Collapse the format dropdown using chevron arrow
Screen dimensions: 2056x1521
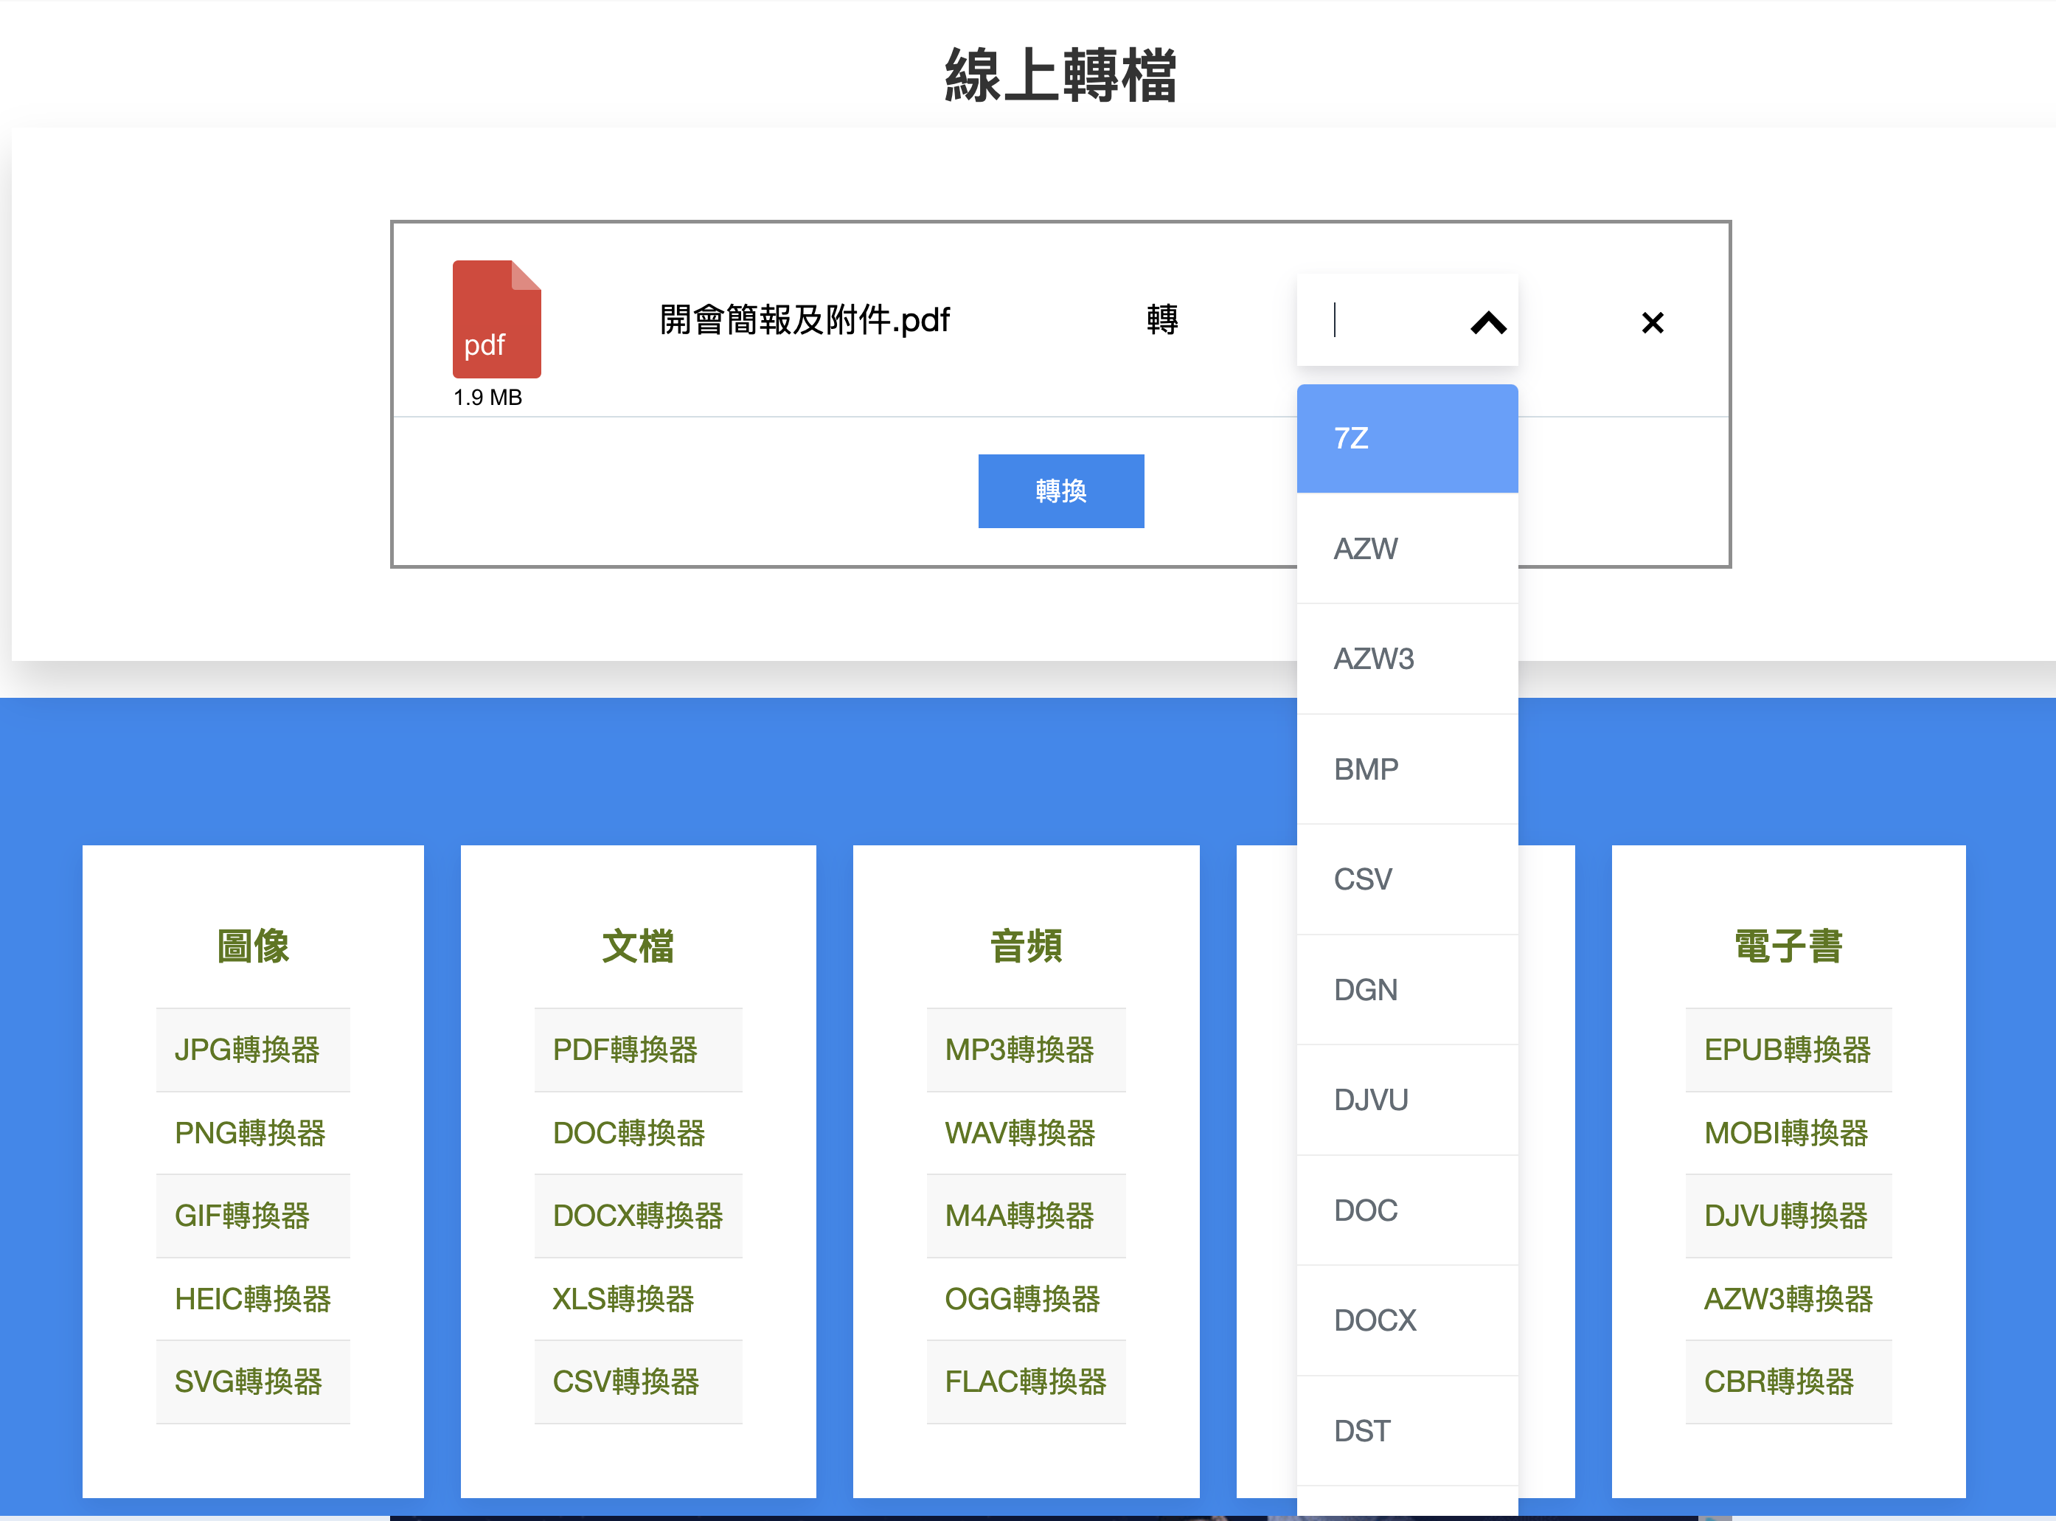(x=1487, y=322)
